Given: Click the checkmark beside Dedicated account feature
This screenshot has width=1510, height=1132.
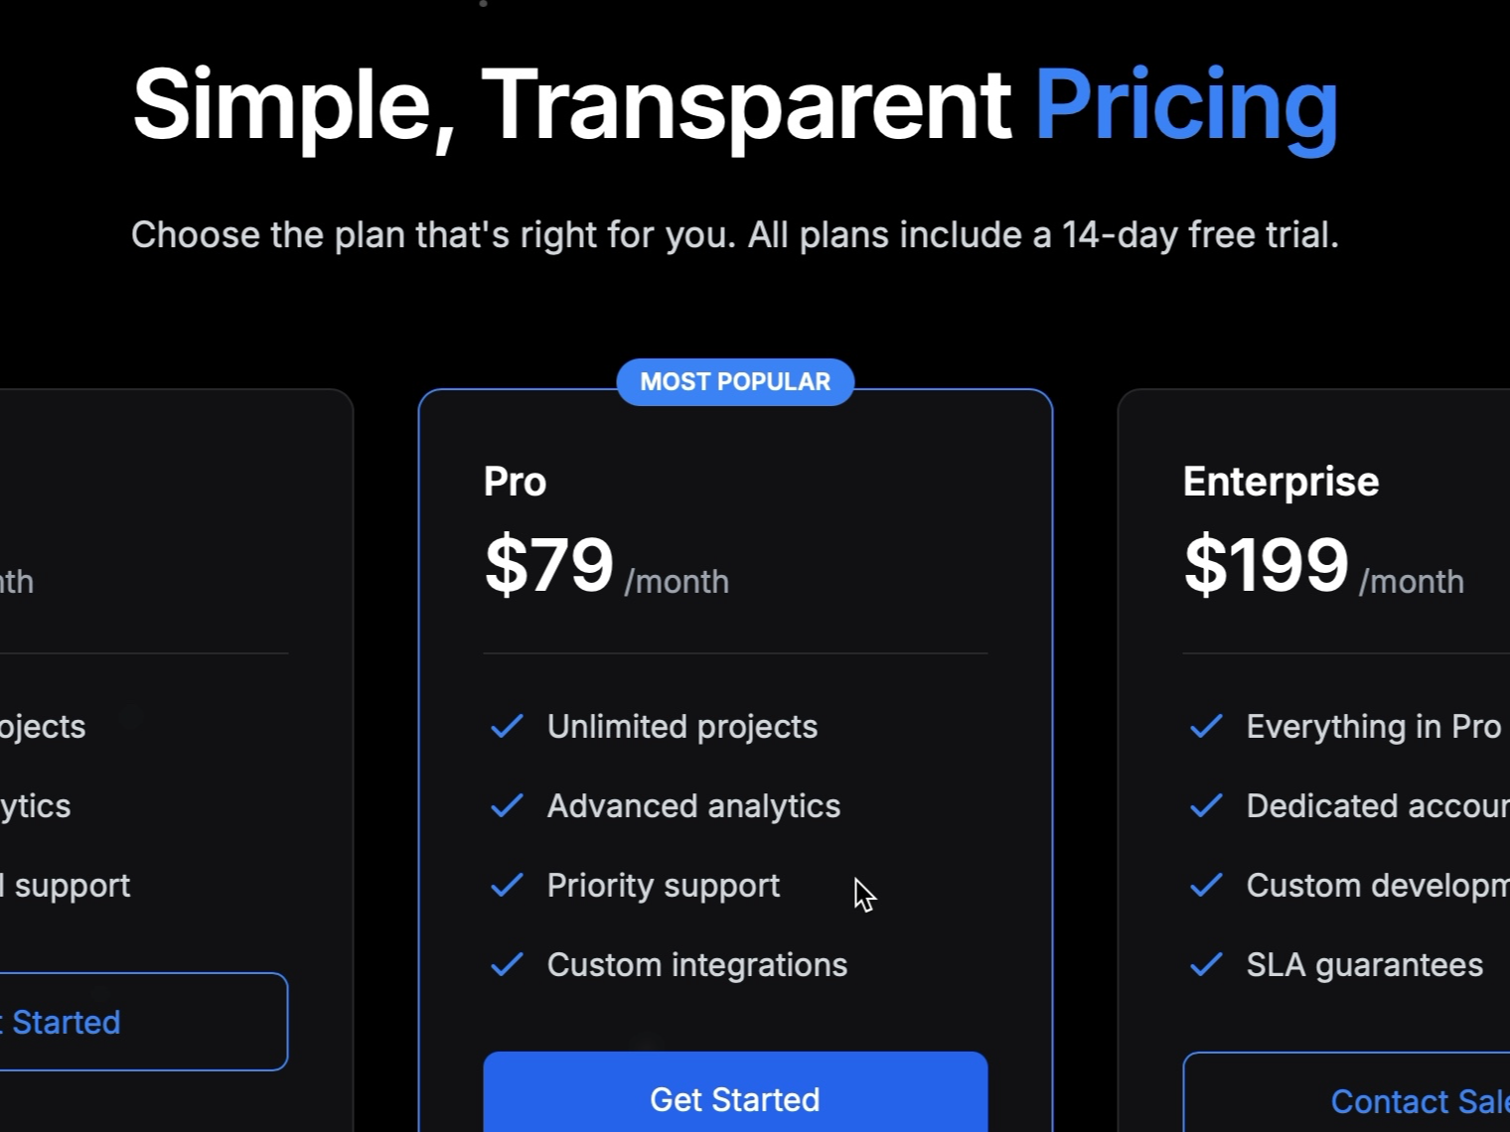Looking at the screenshot, I should (x=1205, y=805).
